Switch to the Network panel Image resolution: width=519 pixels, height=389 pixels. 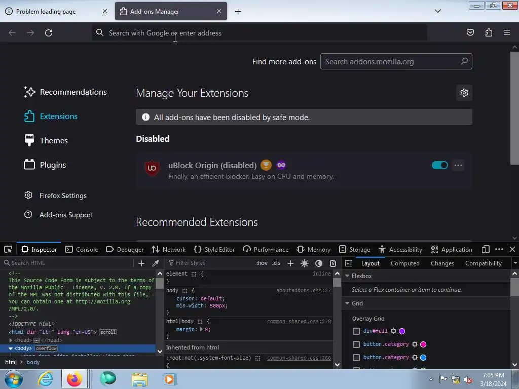point(168,249)
